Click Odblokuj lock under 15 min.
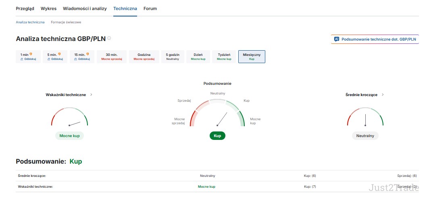 (x=82, y=59)
